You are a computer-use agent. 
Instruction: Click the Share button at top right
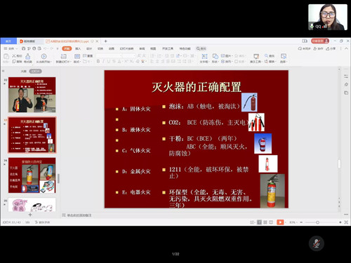tap(331, 48)
